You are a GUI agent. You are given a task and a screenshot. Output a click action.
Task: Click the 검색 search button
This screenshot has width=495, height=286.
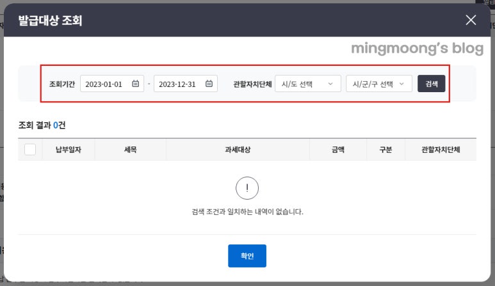point(431,84)
